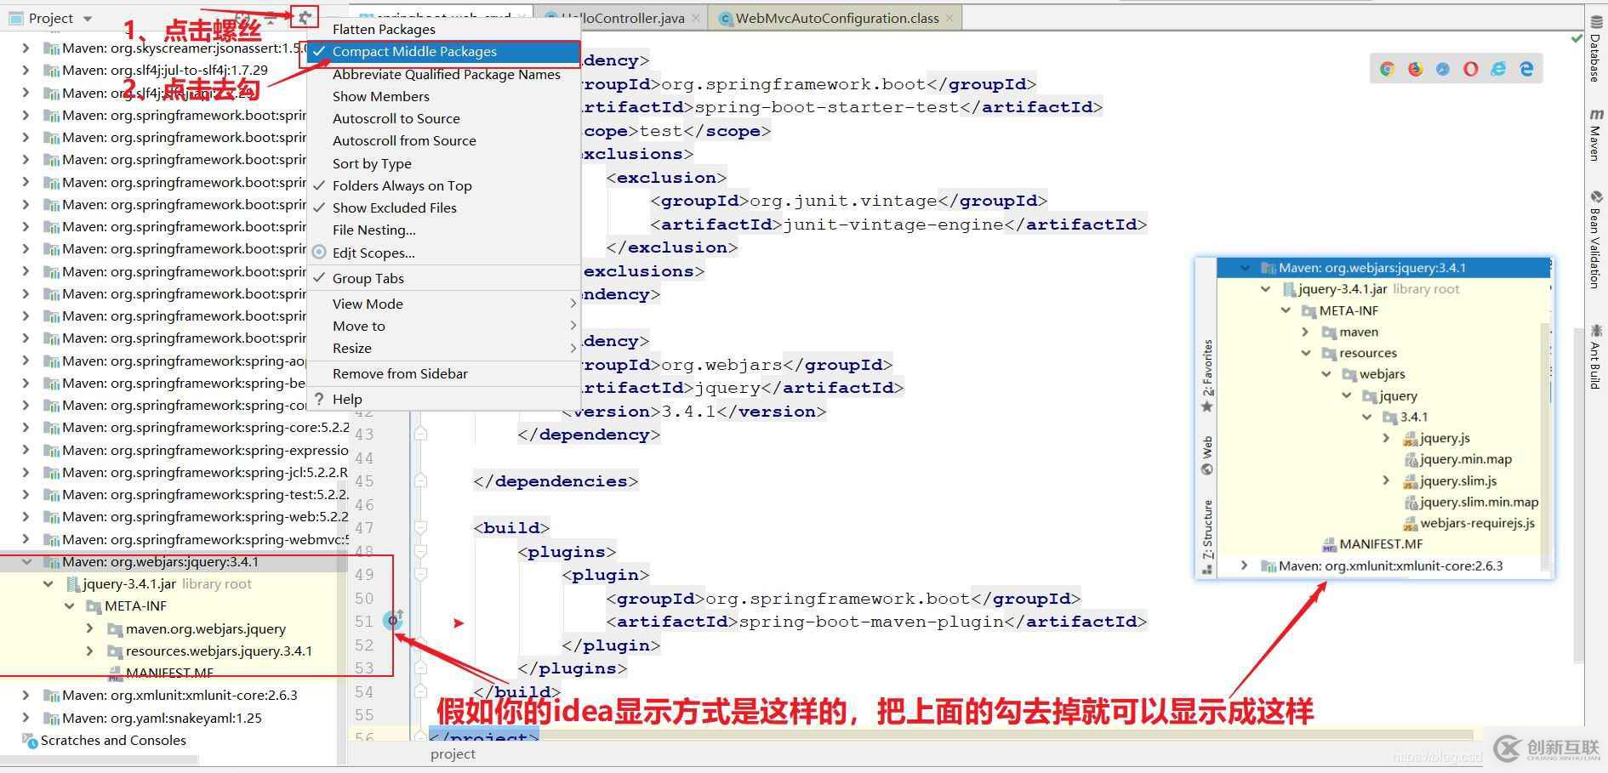Uncheck Folders Always on Top
This screenshot has height=773, width=1608.
tap(443, 185)
